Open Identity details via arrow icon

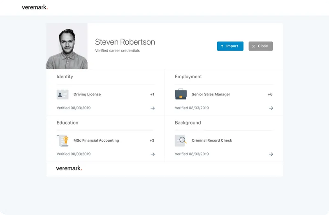[153, 108]
